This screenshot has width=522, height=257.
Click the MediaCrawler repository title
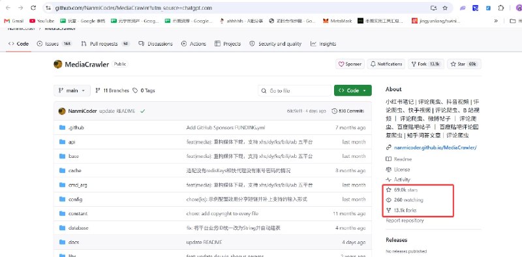point(87,65)
